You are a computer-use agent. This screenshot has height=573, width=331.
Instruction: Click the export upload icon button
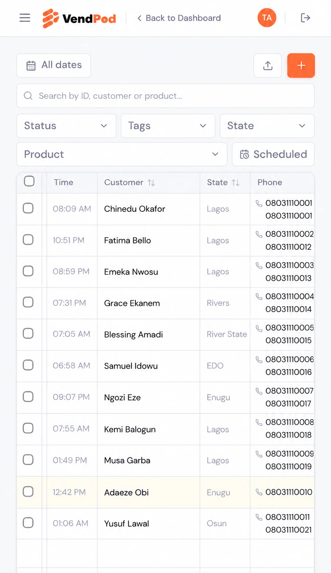pos(268,65)
